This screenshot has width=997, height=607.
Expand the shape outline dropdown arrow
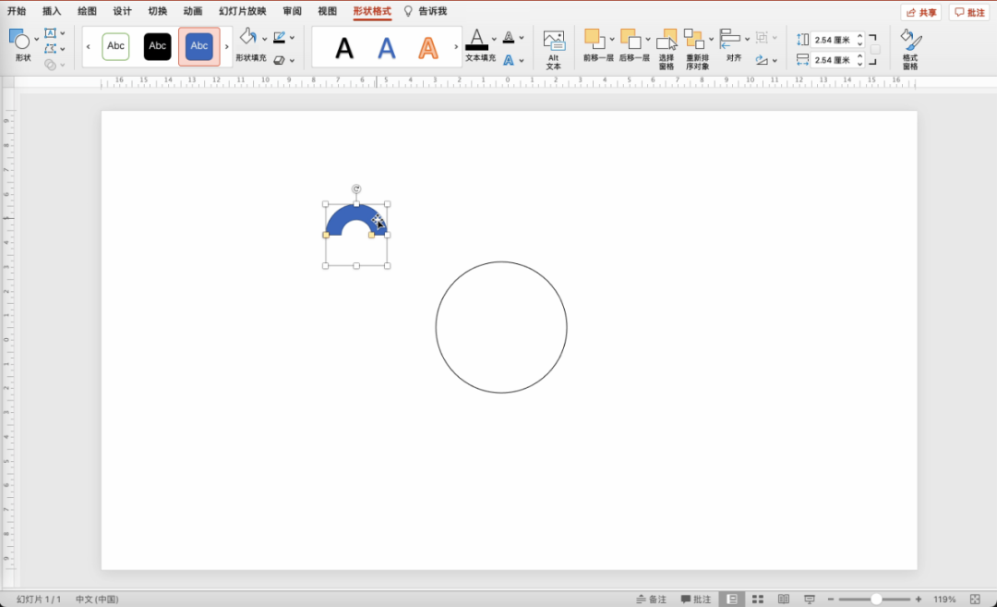coord(292,38)
